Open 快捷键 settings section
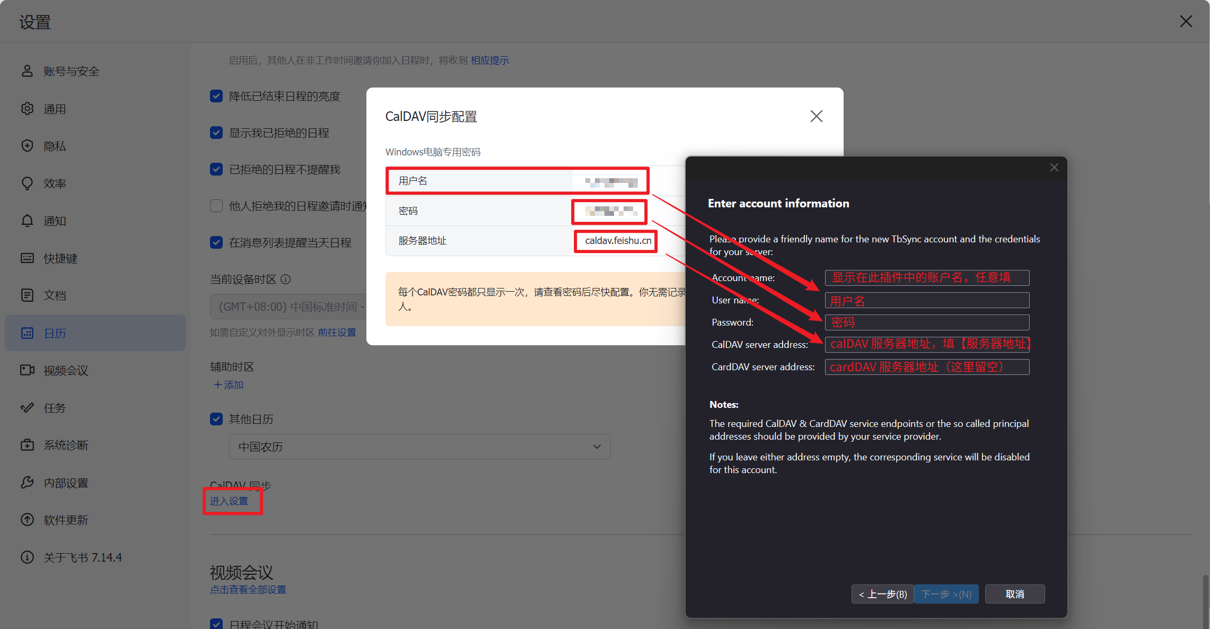This screenshot has height=629, width=1210. click(x=95, y=258)
